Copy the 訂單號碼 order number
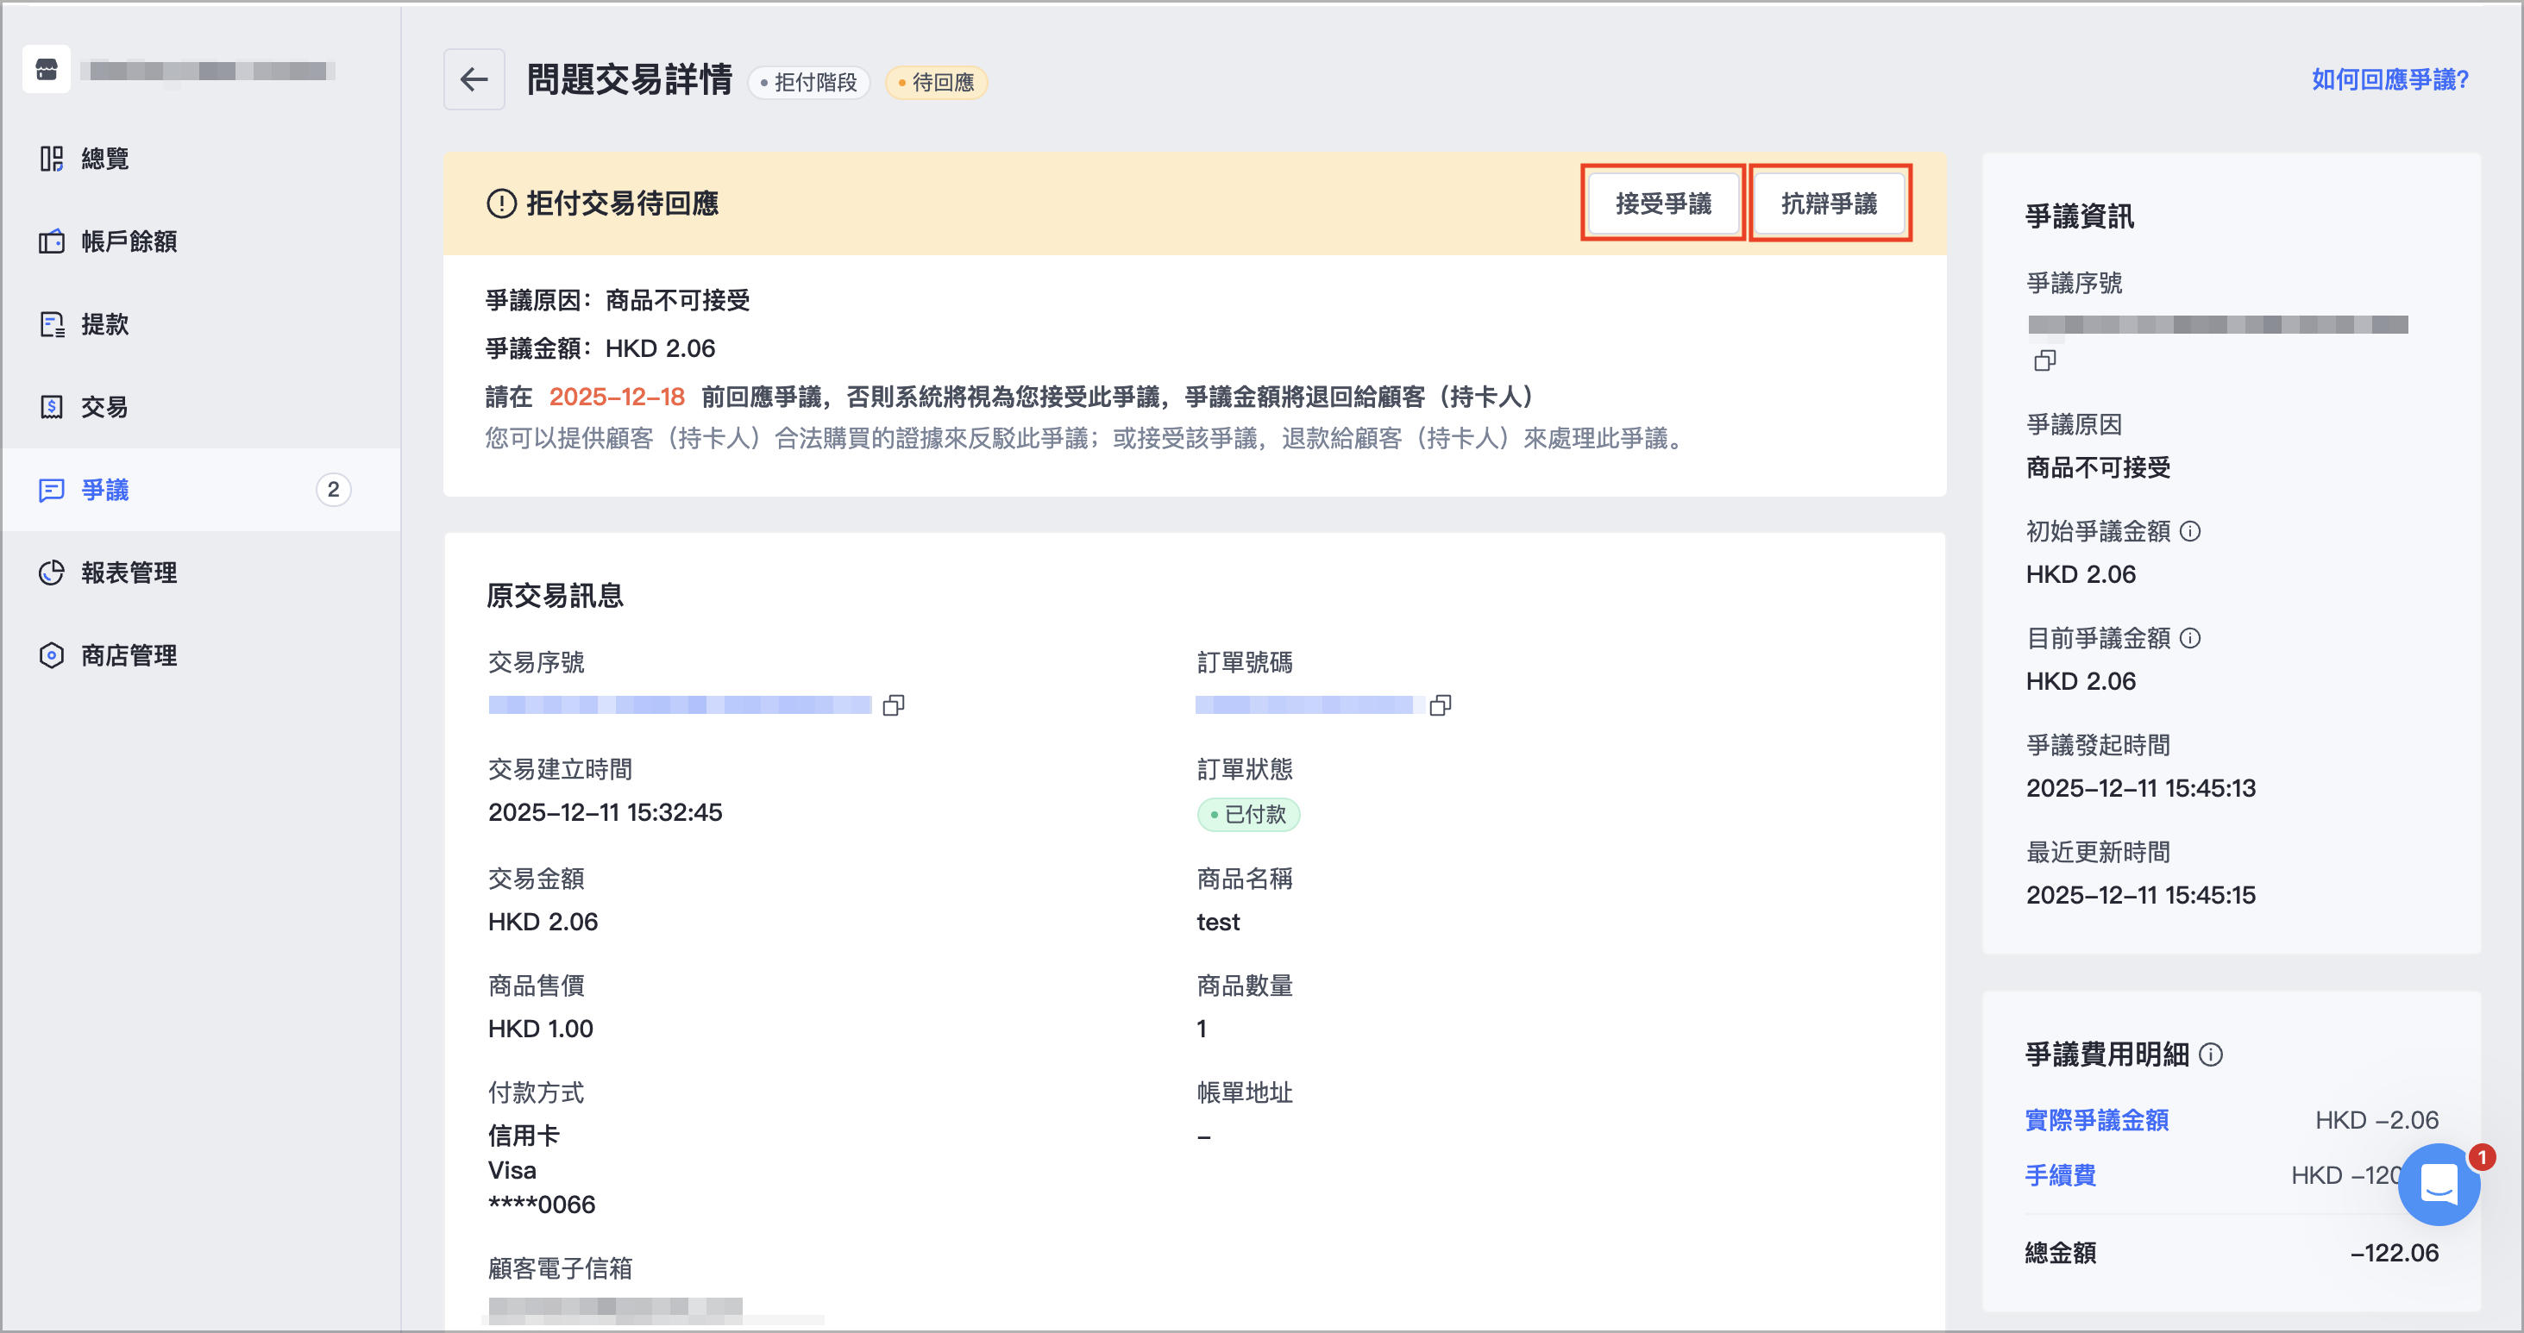 coord(1441,705)
